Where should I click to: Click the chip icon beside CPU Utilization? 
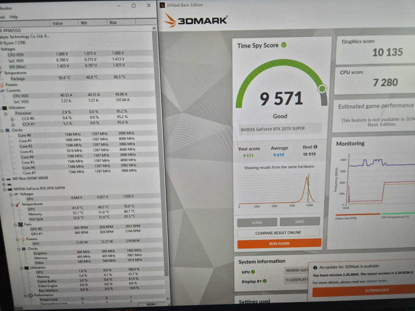coord(4,108)
